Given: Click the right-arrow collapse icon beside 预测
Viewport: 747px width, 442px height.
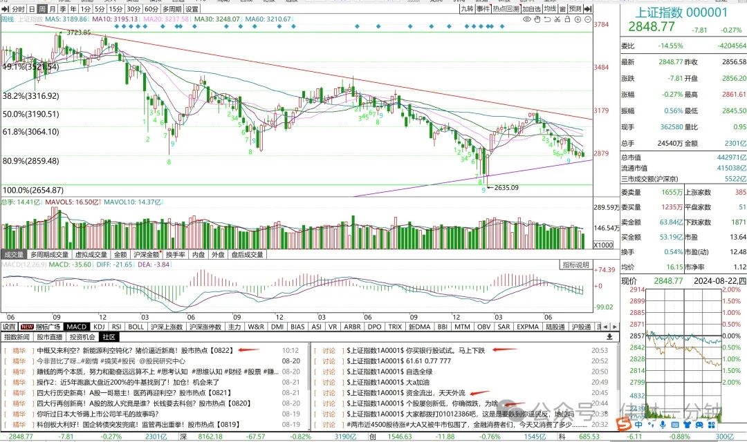Looking at the screenshot, I should 588,8.
